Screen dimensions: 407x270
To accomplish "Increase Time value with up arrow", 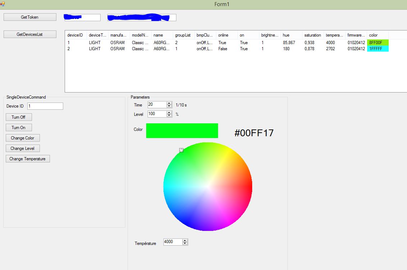I will [169, 103].
